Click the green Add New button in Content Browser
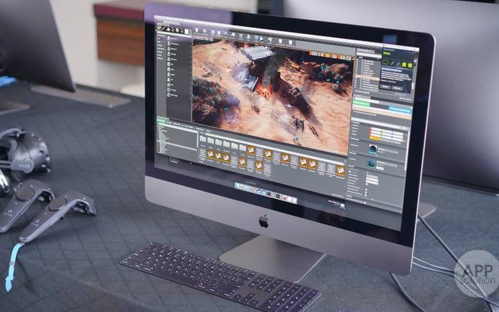The image size is (499, 312). (x=161, y=121)
